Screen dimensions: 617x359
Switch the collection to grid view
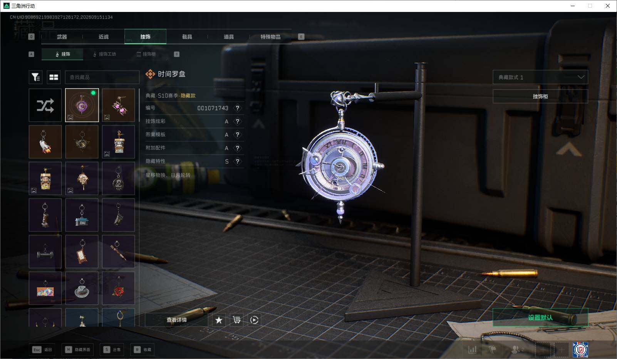[x=54, y=77]
